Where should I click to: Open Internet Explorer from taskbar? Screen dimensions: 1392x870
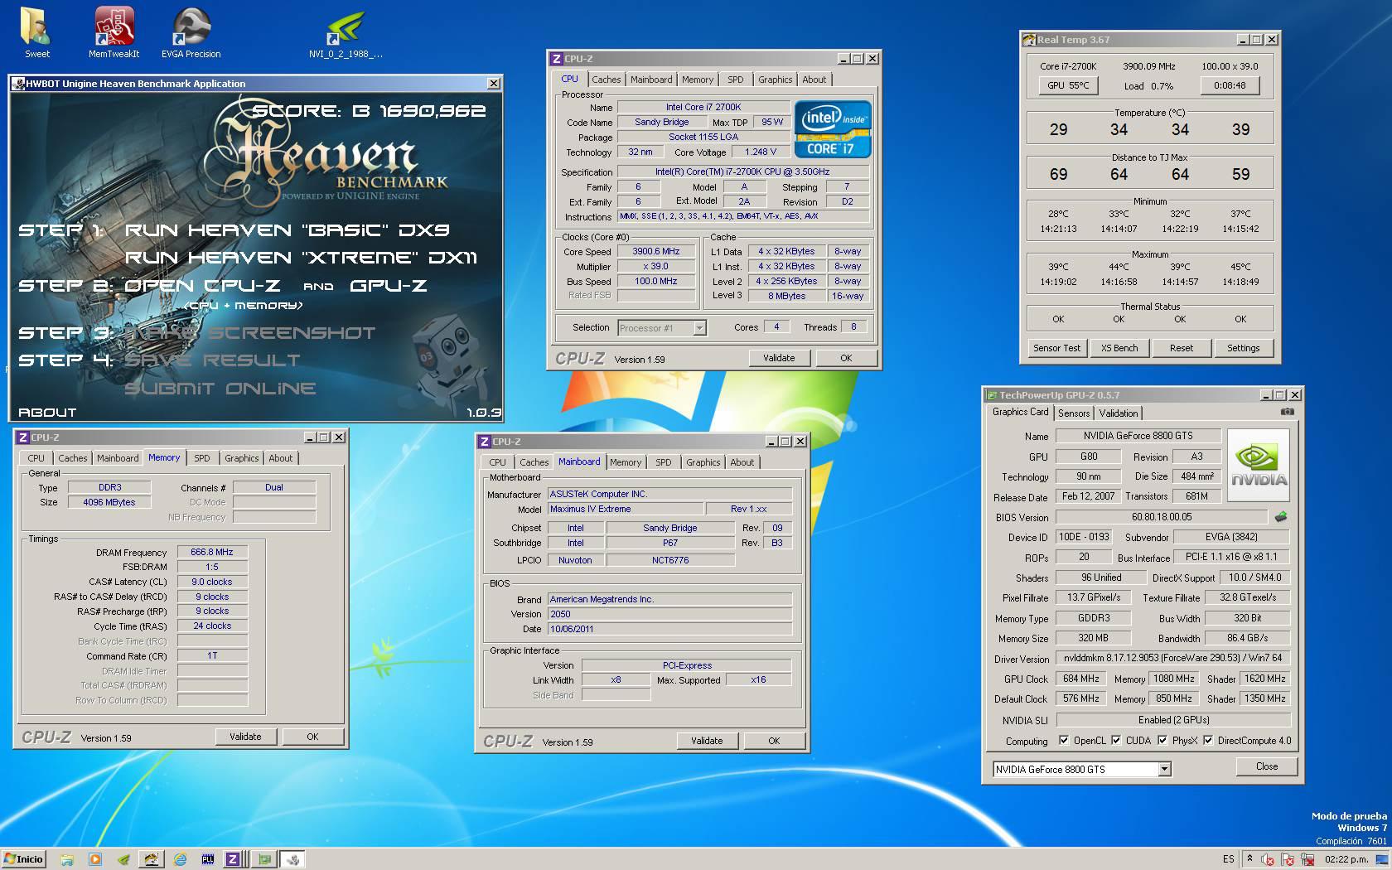[180, 859]
